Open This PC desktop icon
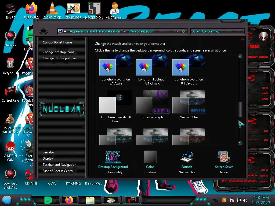 click(x=10, y=11)
